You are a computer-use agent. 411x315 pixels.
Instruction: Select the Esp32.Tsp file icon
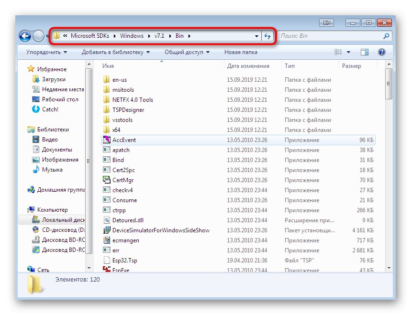click(106, 261)
